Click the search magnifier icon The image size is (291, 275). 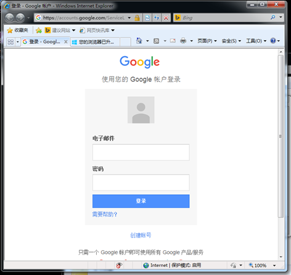coord(273,17)
